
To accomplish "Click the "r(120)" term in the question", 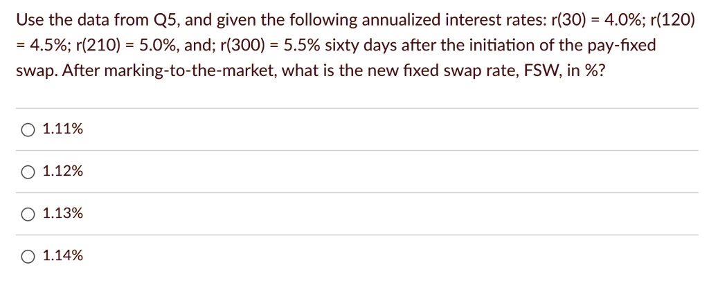I will [670, 20].
